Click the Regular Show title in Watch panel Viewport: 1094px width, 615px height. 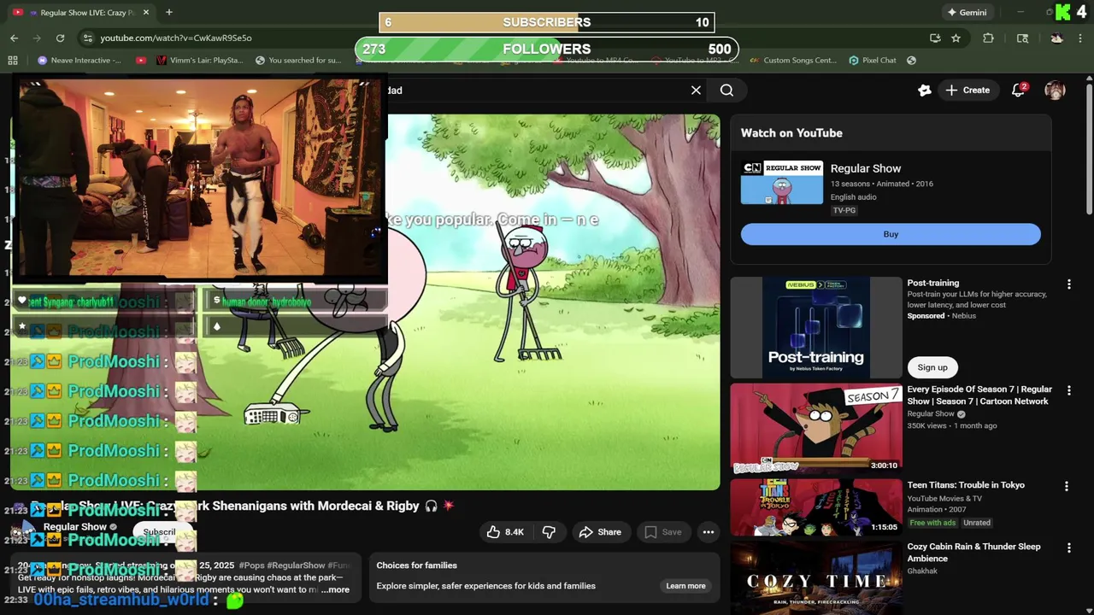pos(866,168)
